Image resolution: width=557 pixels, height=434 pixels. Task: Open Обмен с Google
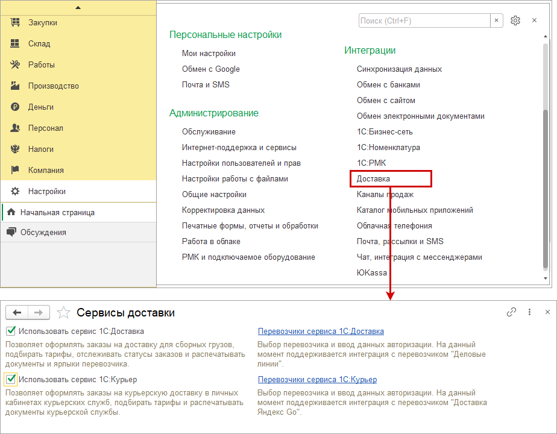point(210,69)
